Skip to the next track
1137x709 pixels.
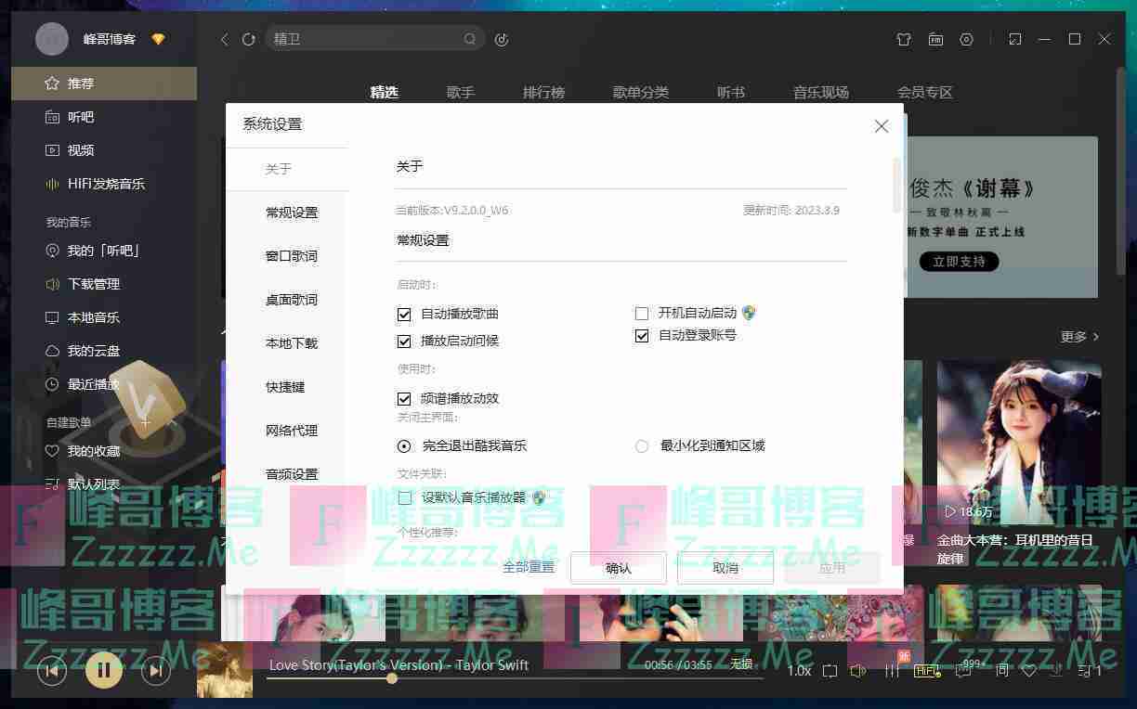coord(155,670)
